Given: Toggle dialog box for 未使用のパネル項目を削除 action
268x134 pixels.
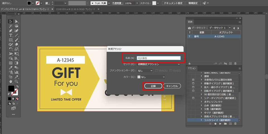Looking at the screenshot, I should point(193,80).
